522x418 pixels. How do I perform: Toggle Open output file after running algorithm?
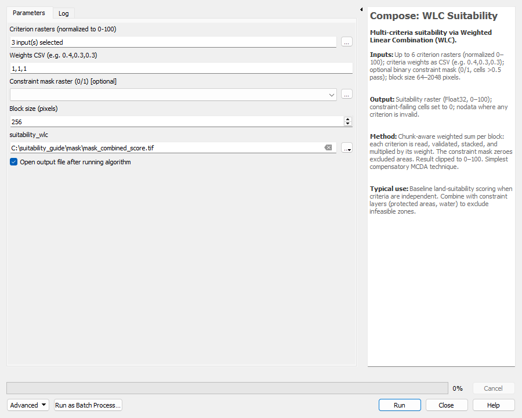click(x=14, y=162)
